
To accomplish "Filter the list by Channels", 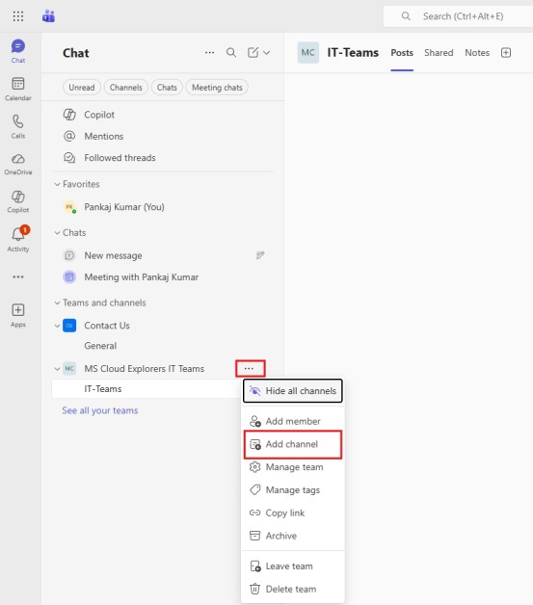I will [126, 88].
